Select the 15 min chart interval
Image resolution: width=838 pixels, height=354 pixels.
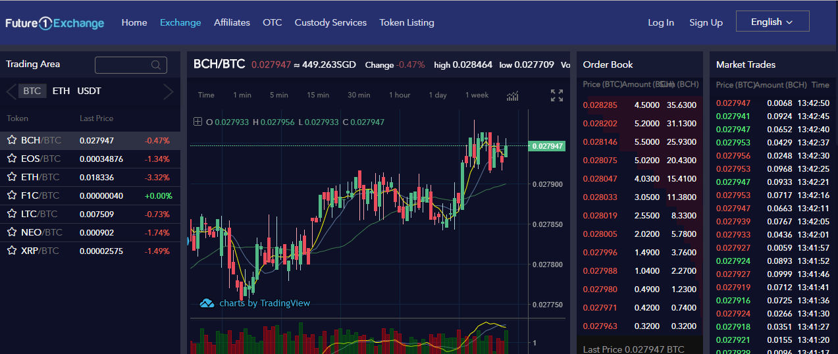(318, 95)
